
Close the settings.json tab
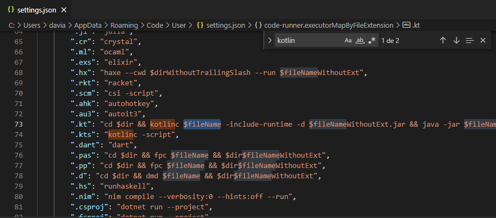pyautogui.click(x=64, y=10)
